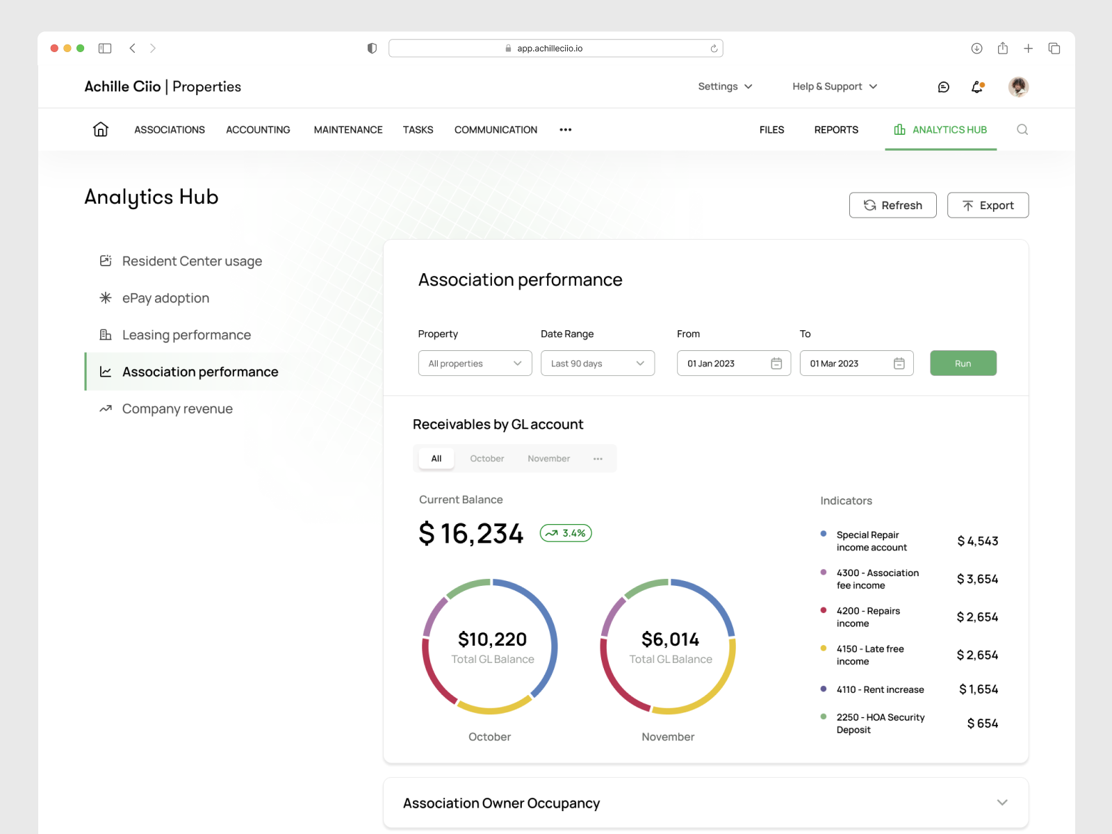Select the November tab in Receivables
Image resolution: width=1112 pixels, height=834 pixels.
tap(548, 458)
